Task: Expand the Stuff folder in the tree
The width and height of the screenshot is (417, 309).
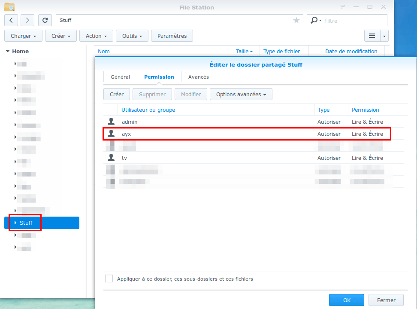Action: coord(15,223)
